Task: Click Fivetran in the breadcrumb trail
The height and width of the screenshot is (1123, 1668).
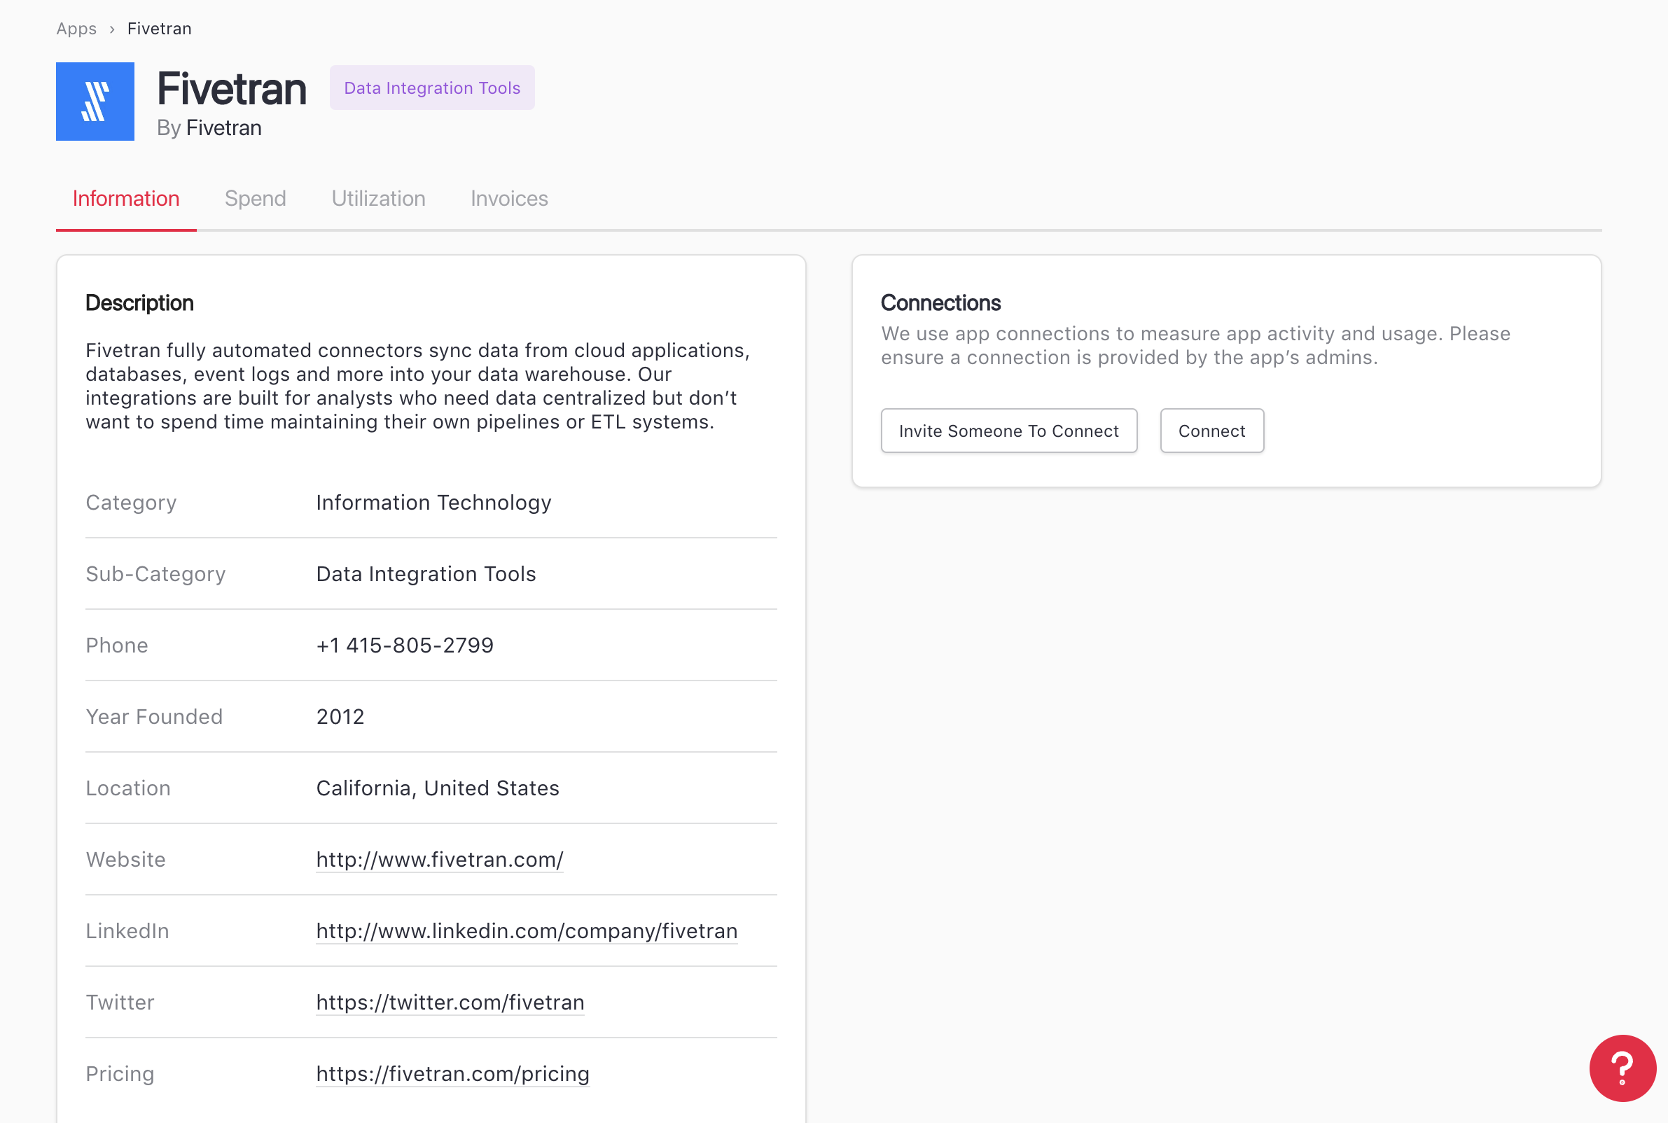Action: pyautogui.click(x=159, y=29)
